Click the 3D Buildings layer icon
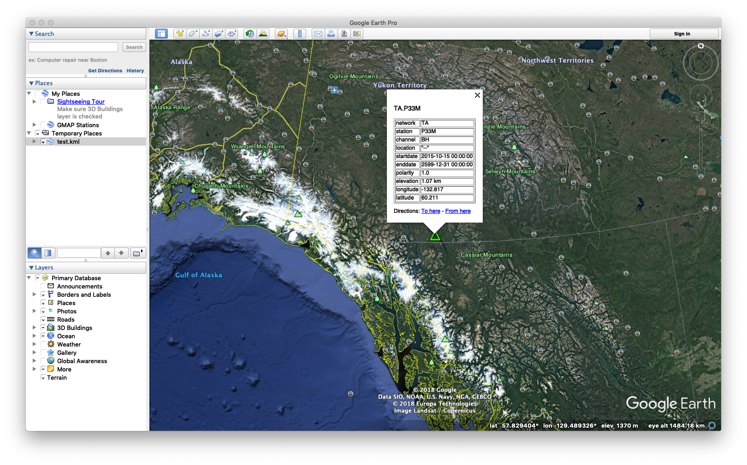Viewport: 747px width, 465px height. 51,328
